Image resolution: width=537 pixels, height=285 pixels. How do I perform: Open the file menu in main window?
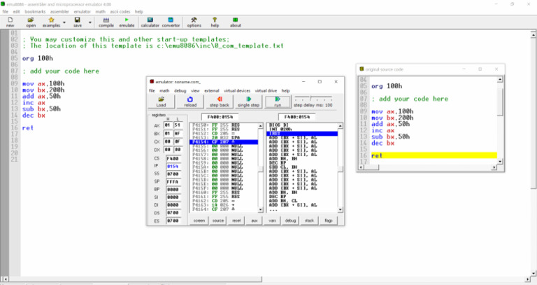[5, 12]
